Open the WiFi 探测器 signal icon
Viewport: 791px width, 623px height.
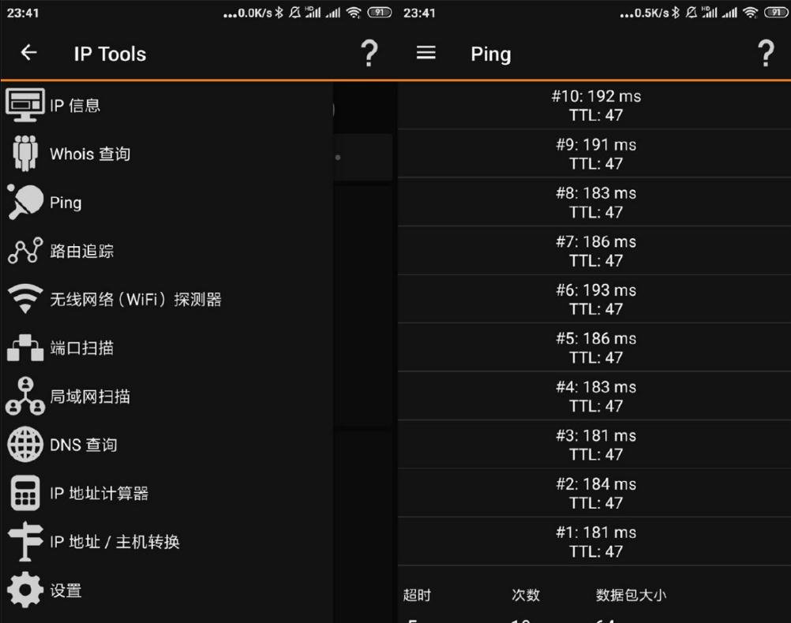click(25, 298)
